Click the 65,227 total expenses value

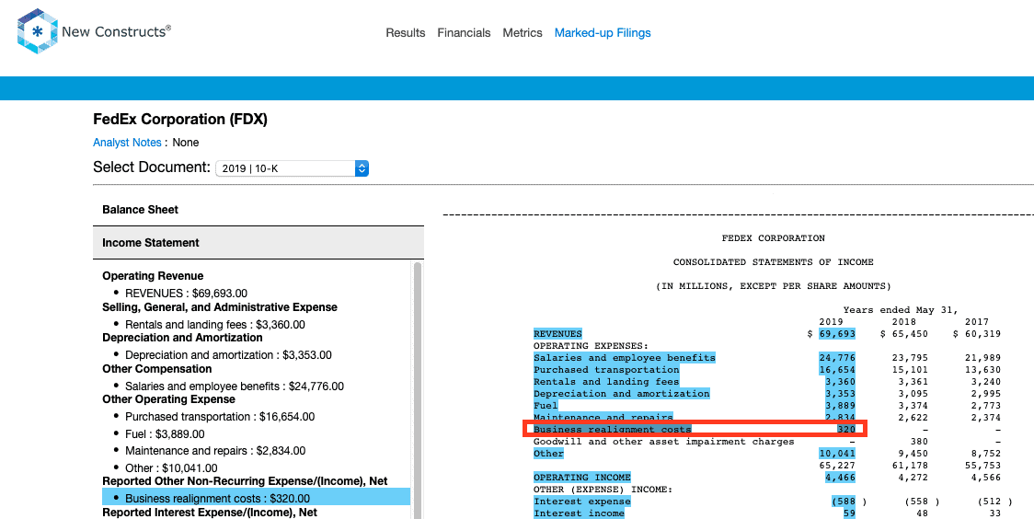pos(837,466)
